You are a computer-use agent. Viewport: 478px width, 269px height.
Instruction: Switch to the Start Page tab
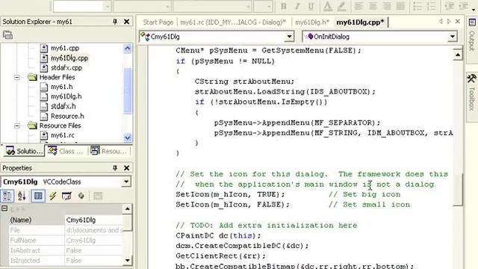158,22
